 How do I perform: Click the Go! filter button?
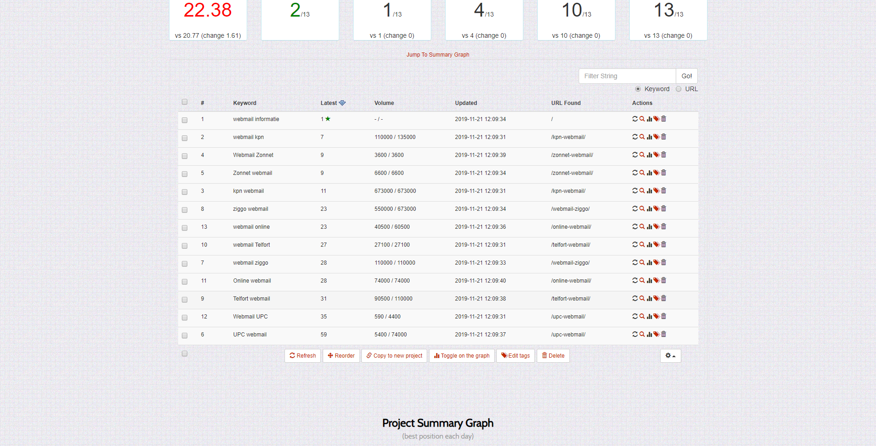click(x=687, y=76)
